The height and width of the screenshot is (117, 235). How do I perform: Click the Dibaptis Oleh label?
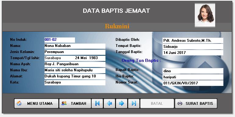click(128, 40)
